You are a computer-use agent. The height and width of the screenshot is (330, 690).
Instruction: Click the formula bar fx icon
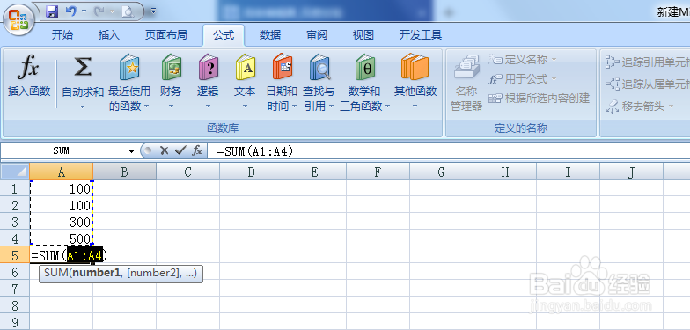(197, 151)
